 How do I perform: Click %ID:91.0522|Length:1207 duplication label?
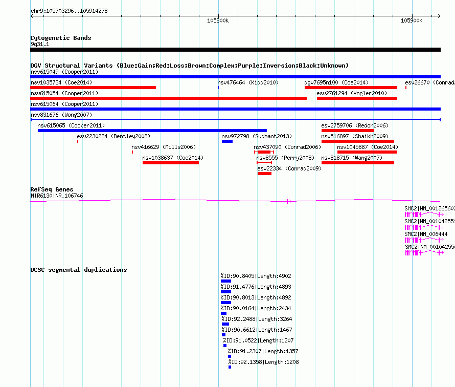[x=258, y=340]
